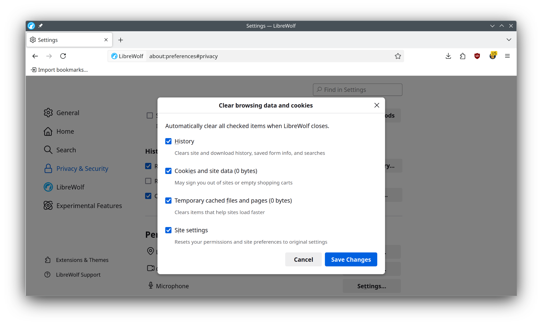Click 'May sign you out of sites' description
This screenshot has width=542, height=326.
coord(233,183)
